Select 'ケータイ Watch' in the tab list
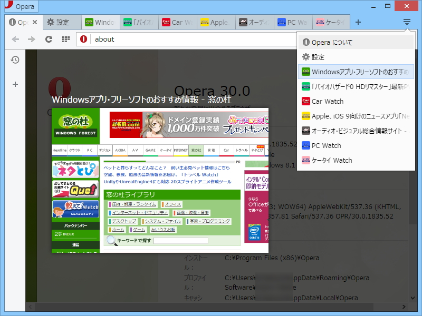Viewport: 422px width, 316px height. (356, 161)
